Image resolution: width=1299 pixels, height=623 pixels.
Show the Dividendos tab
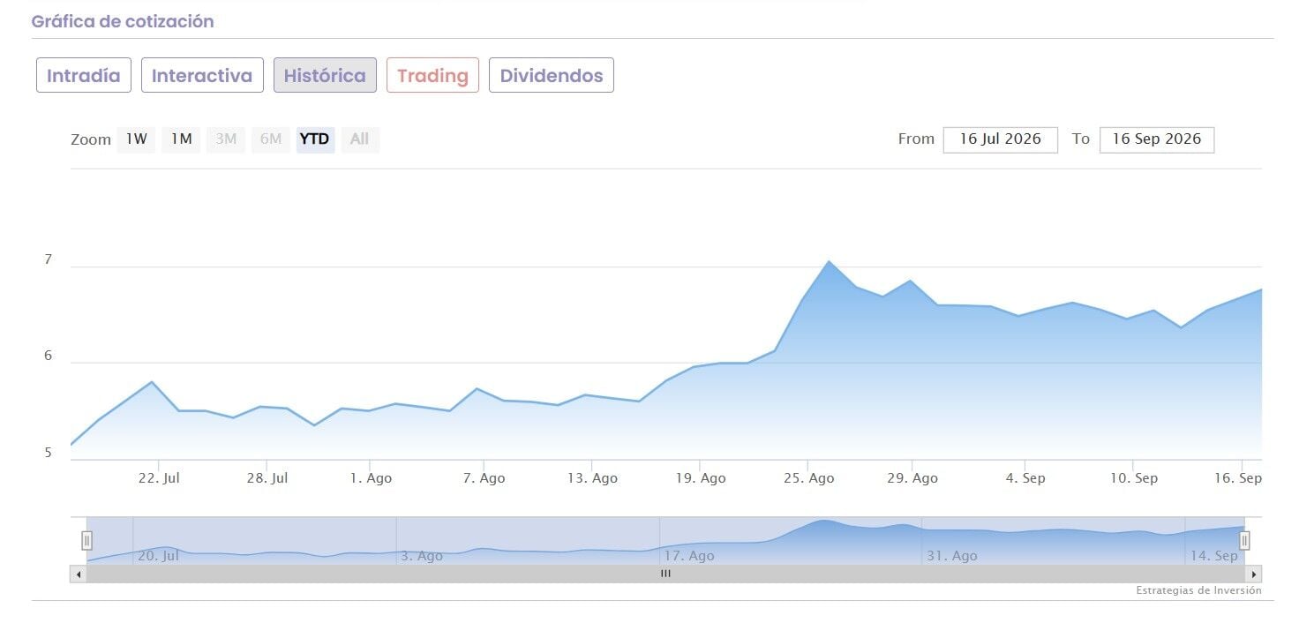point(552,75)
